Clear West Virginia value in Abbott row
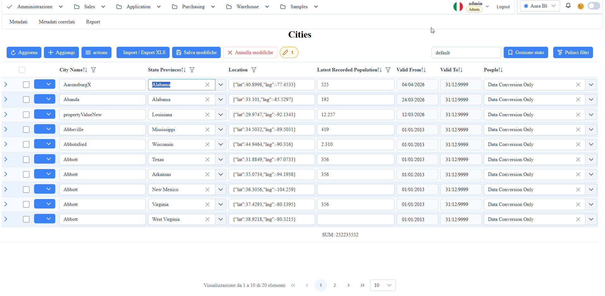This screenshot has width=605, height=296. [x=207, y=219]
